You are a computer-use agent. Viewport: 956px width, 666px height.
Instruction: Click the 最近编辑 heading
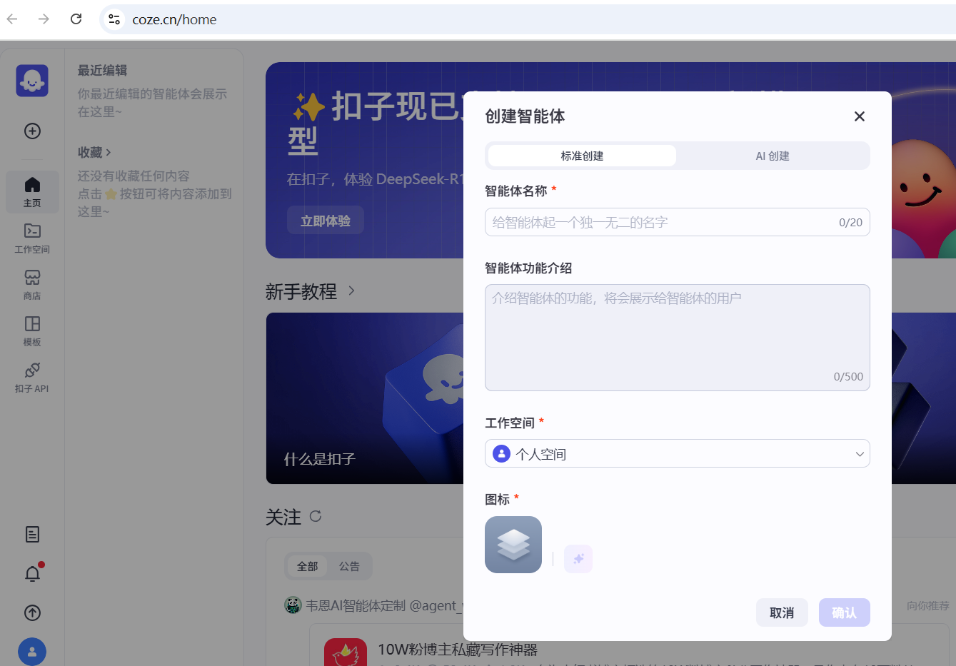point(102,70)
